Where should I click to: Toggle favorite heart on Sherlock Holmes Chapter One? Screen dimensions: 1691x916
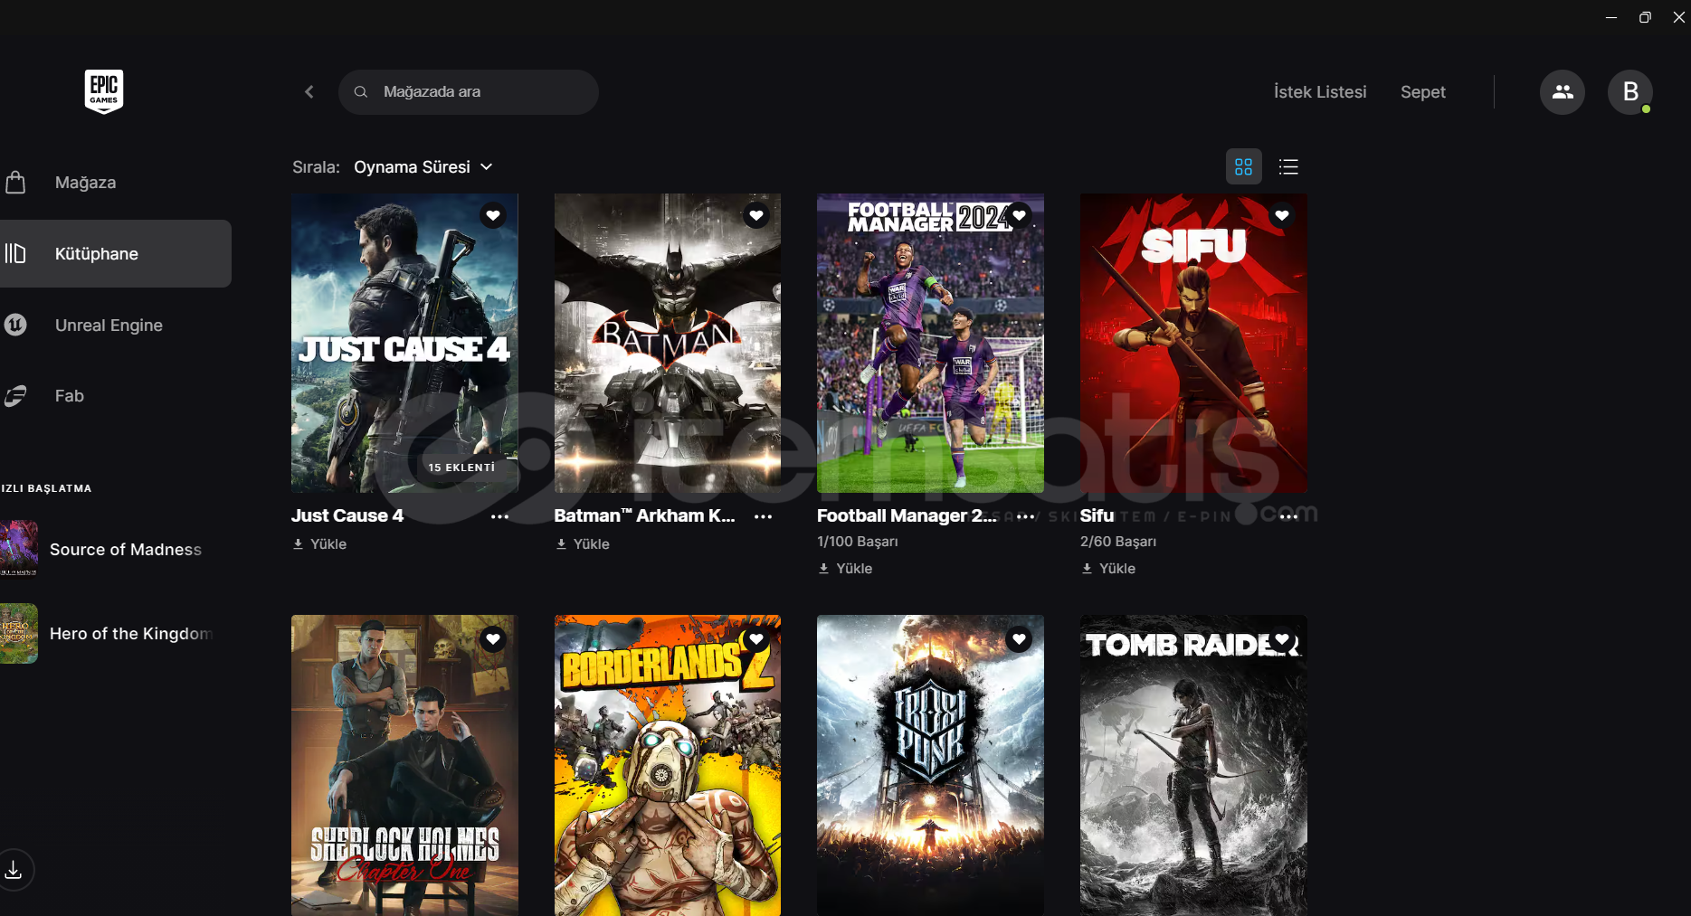[x=493, y=639]
